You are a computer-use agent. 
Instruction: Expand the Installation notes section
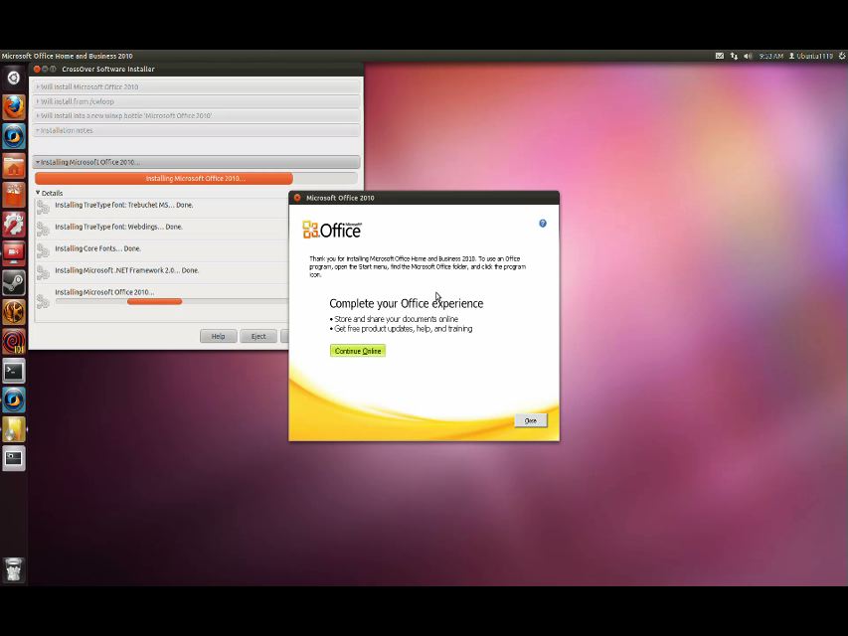196,130
